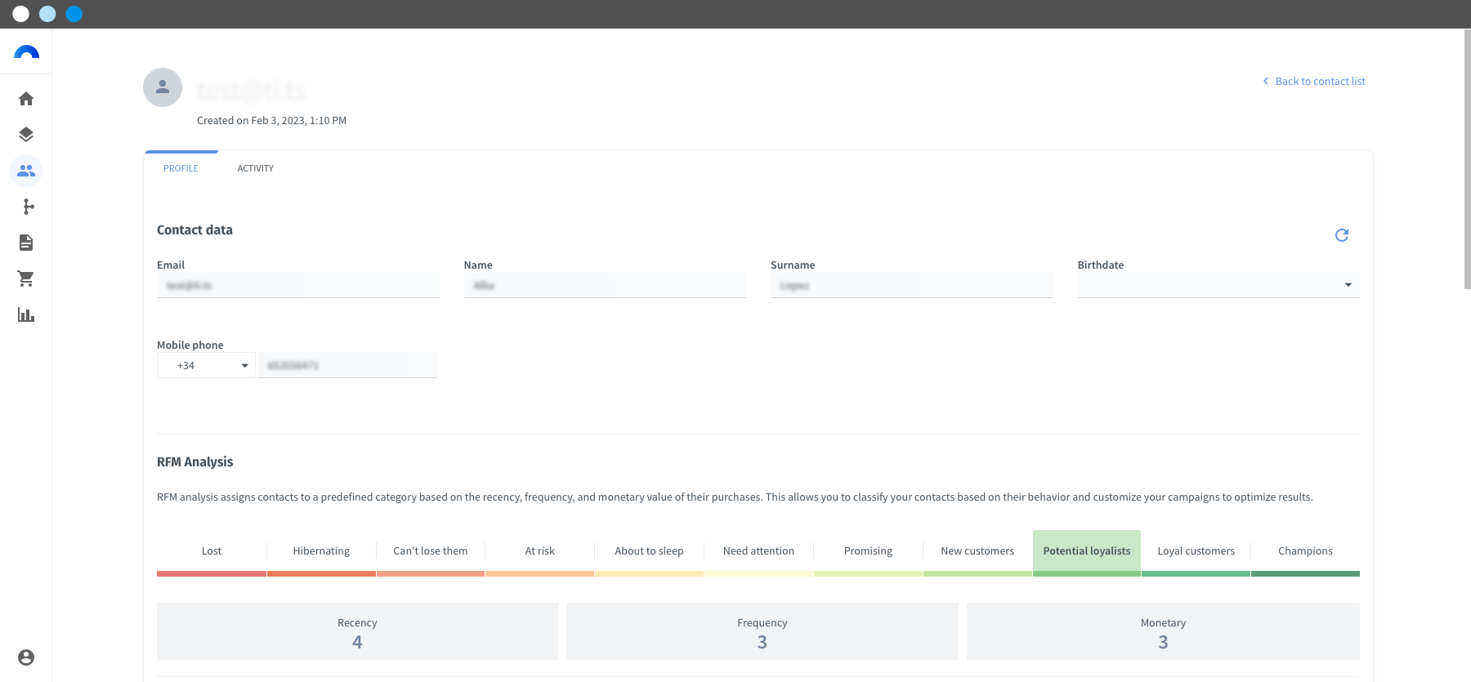Click the app logo at top

(26, 52)
